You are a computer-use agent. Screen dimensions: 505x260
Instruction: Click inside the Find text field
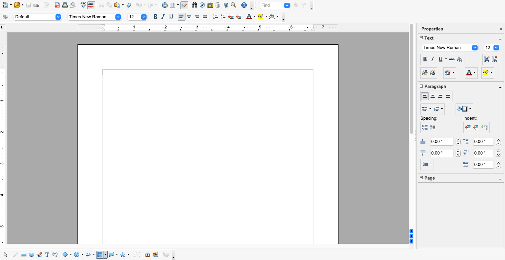point(272,5)
